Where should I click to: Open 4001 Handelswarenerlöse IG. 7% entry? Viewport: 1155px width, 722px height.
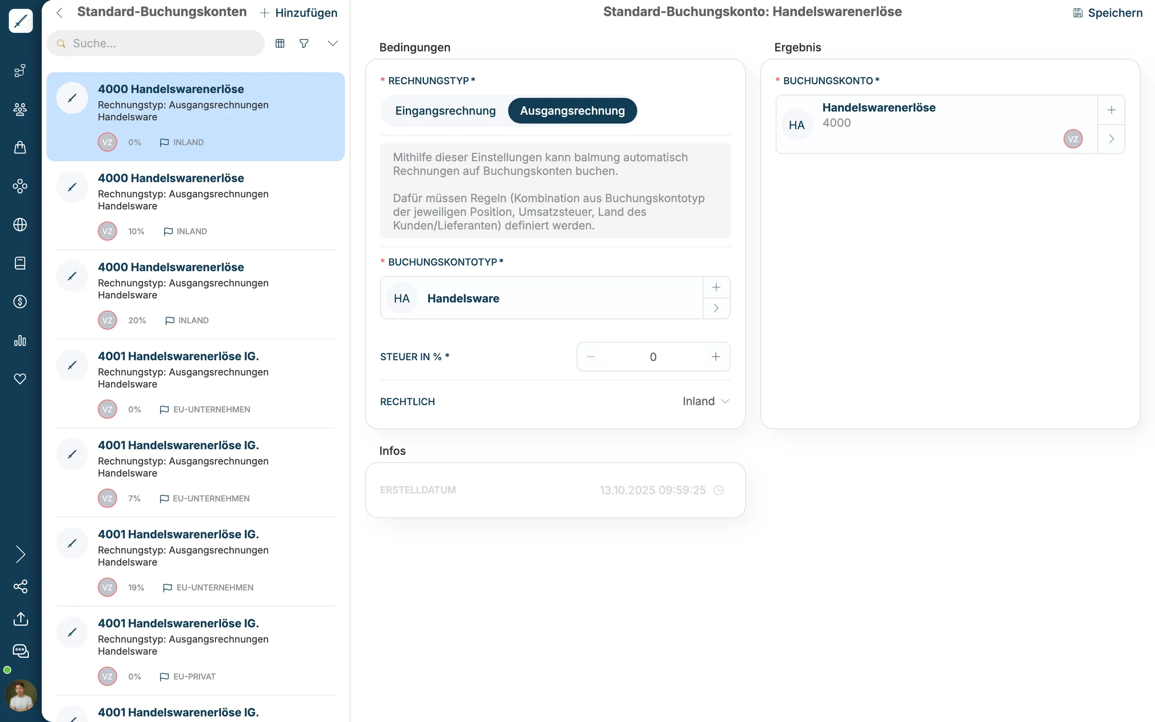point(195,472)
